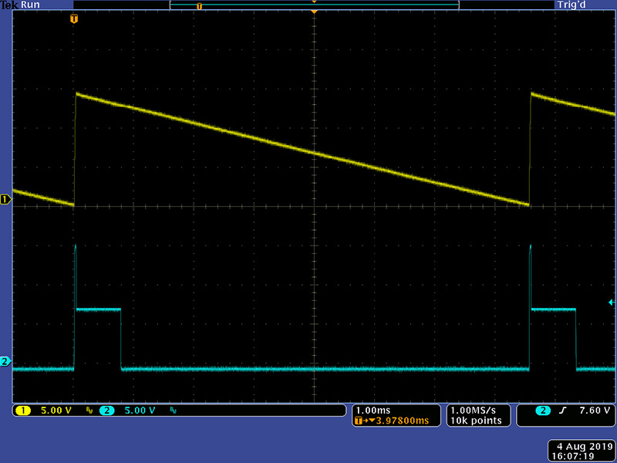Click the trigger level arrow on right edge

[612, 302]
